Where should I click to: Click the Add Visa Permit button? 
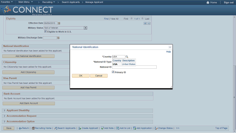28,88
